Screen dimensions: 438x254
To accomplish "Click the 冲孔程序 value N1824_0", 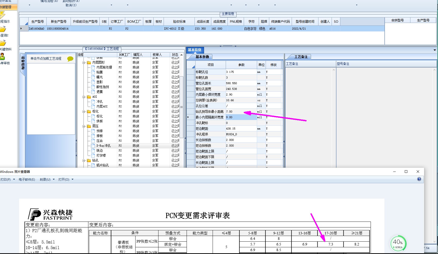I will 241,134.
